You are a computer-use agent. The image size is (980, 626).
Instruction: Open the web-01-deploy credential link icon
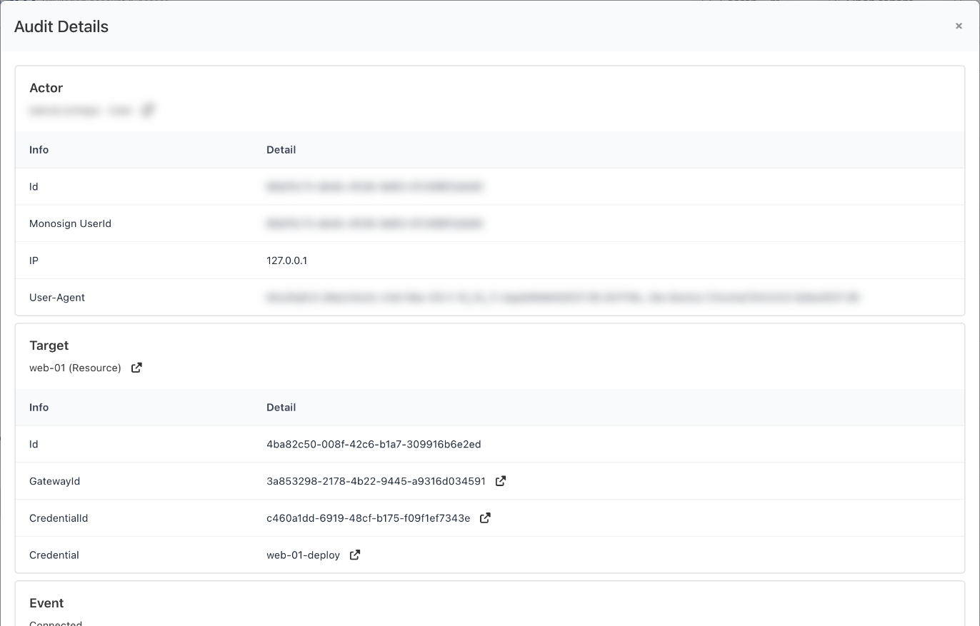[x=355, y=555]
